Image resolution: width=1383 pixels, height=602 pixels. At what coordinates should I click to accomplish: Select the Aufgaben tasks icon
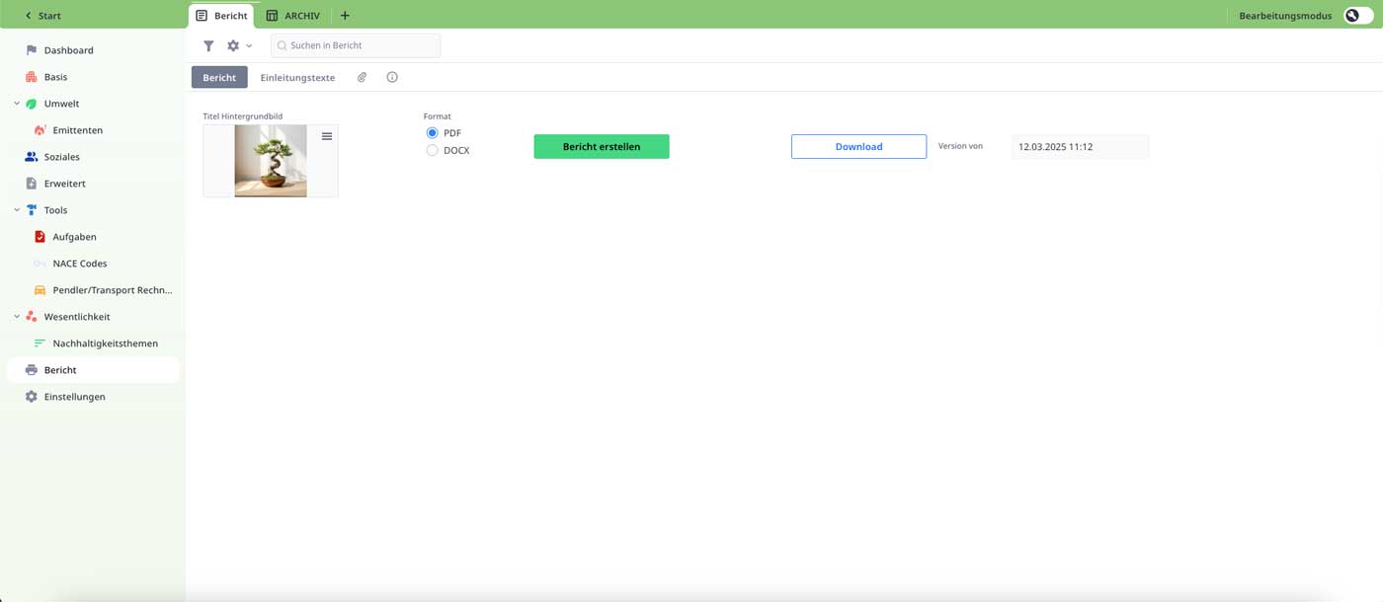[x=39, y=236]
